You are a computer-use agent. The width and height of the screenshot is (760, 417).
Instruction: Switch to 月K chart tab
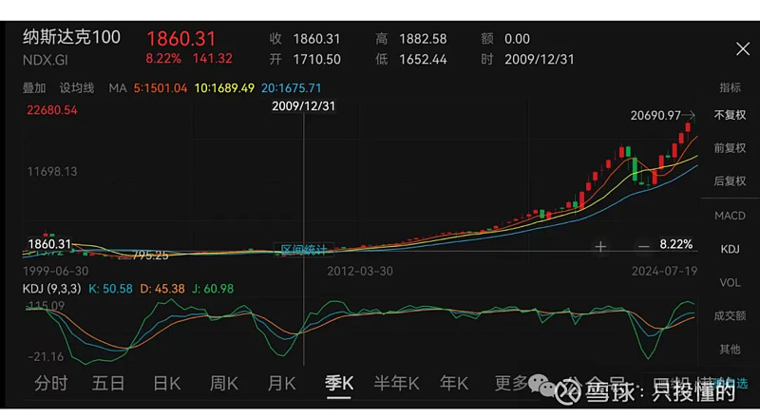(281, 384)
